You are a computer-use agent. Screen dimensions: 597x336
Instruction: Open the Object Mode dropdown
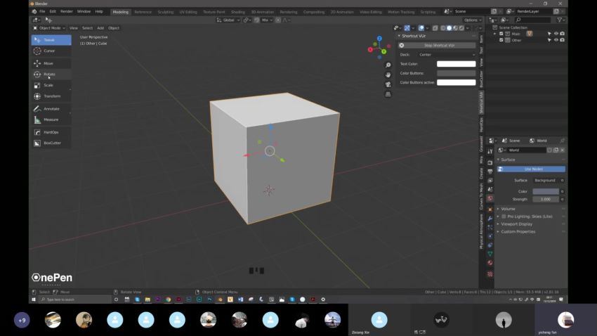49,28
